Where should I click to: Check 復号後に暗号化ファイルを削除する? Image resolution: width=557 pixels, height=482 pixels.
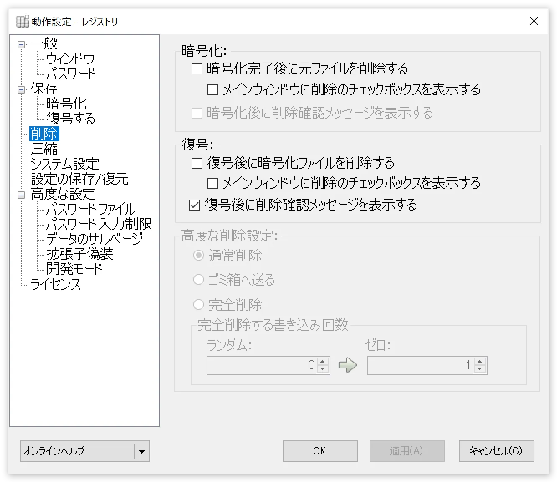[197, 163]
